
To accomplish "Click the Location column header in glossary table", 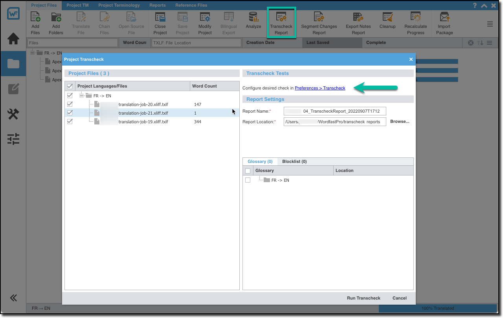I will coord(373,170).
